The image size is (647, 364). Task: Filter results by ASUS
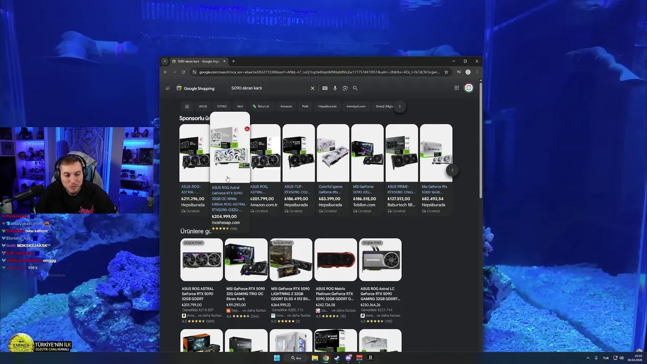point(203,106)
